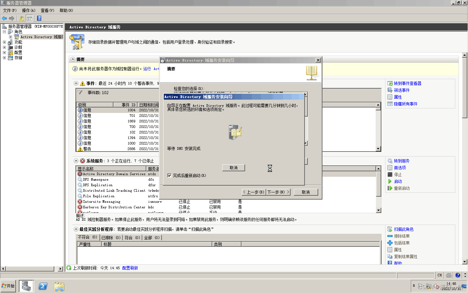Click the green refresh icon by 上次刷新时间

pos(69,268)
